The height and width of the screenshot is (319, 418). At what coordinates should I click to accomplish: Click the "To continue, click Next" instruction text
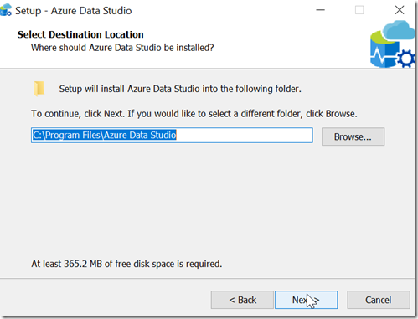click(x=194, y=114)
